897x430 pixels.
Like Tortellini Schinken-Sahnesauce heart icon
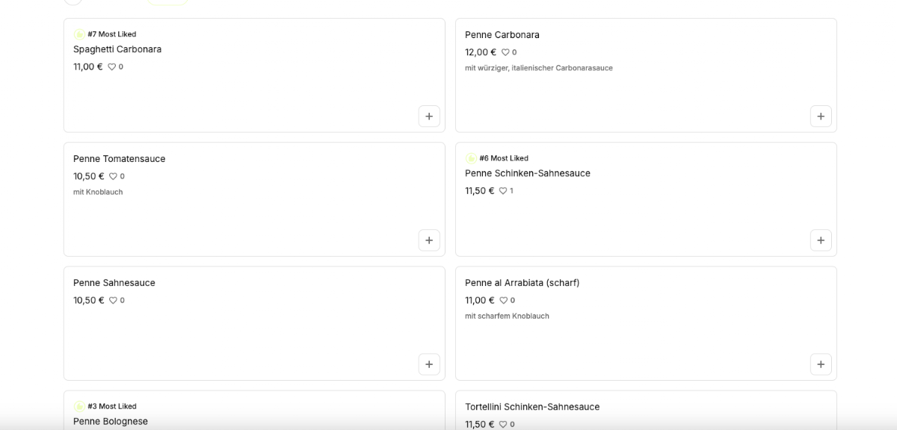click(x=504, y=424)
